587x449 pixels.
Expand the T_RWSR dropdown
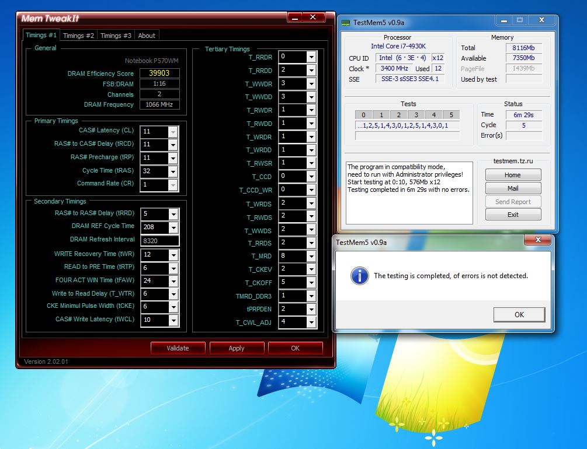[311, 163]
